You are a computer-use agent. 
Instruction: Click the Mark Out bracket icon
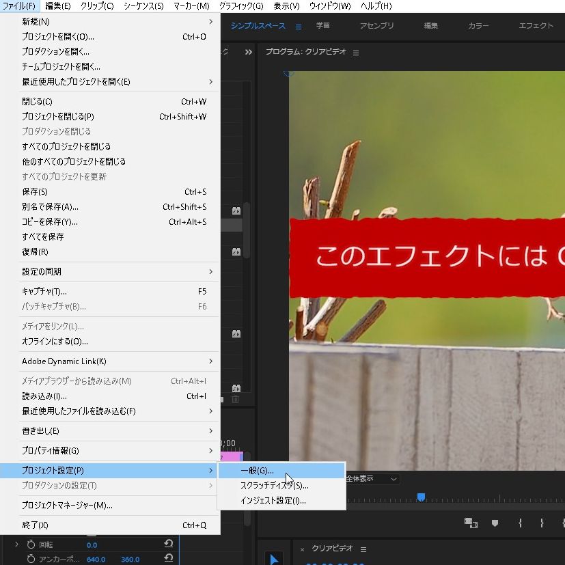tap(542, 523)
